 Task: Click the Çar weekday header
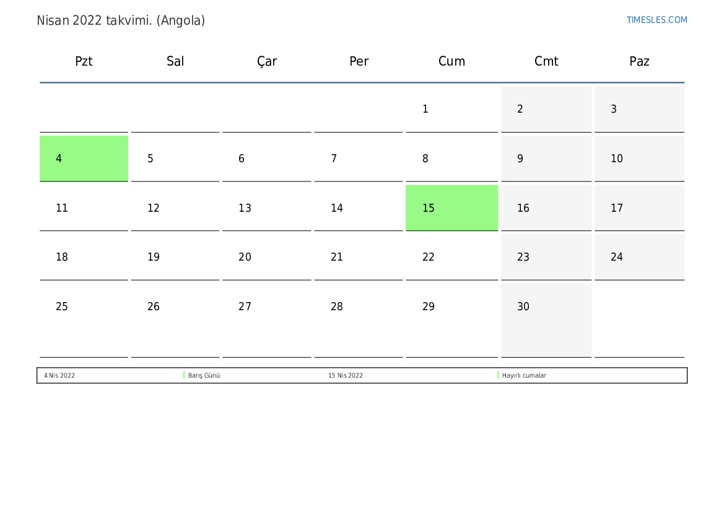pyautogui.click(x=267, y=61)
